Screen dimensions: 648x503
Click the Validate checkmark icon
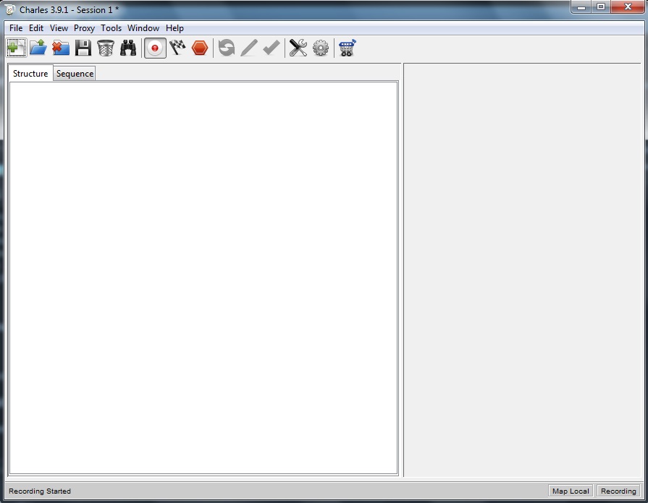tap(271, 48)
